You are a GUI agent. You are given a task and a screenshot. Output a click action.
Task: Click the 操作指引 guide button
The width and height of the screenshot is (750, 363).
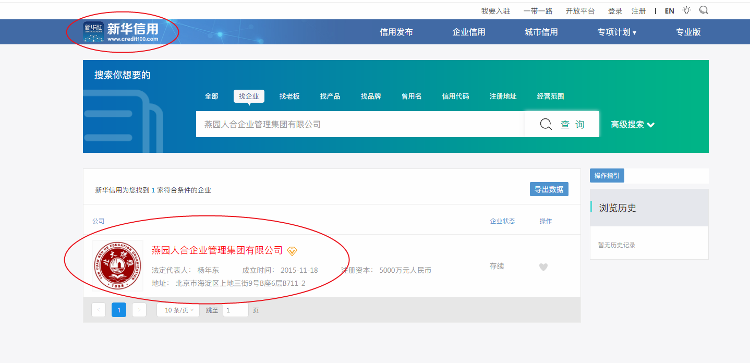607,176
